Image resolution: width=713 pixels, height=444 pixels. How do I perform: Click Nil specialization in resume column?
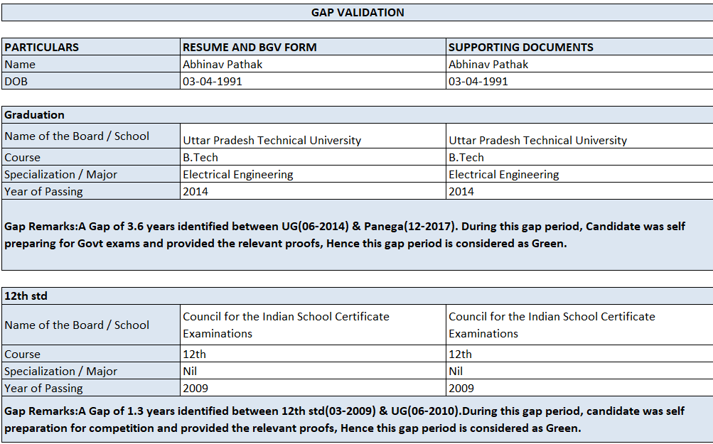click(x=313, y=371)
